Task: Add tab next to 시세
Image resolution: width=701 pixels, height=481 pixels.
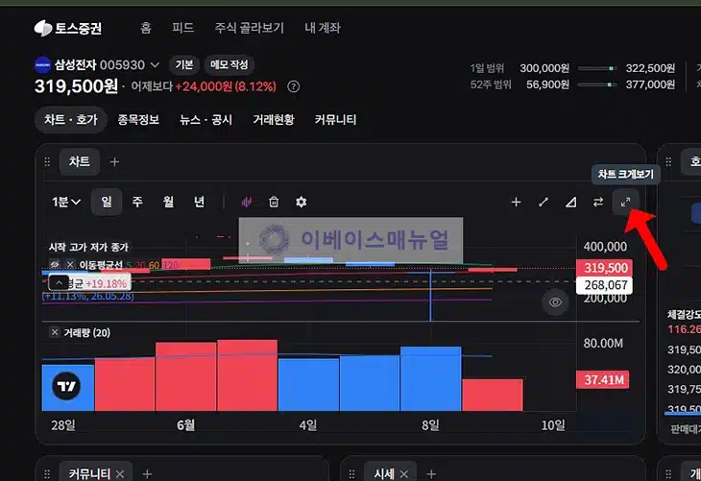Action: pos(431,474)
